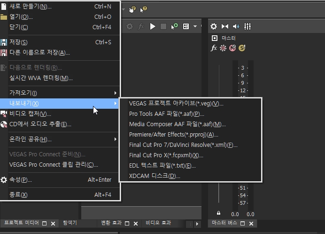Open project 속성(P) properties
The image size is (325, 234).
(x=60, y=179)
